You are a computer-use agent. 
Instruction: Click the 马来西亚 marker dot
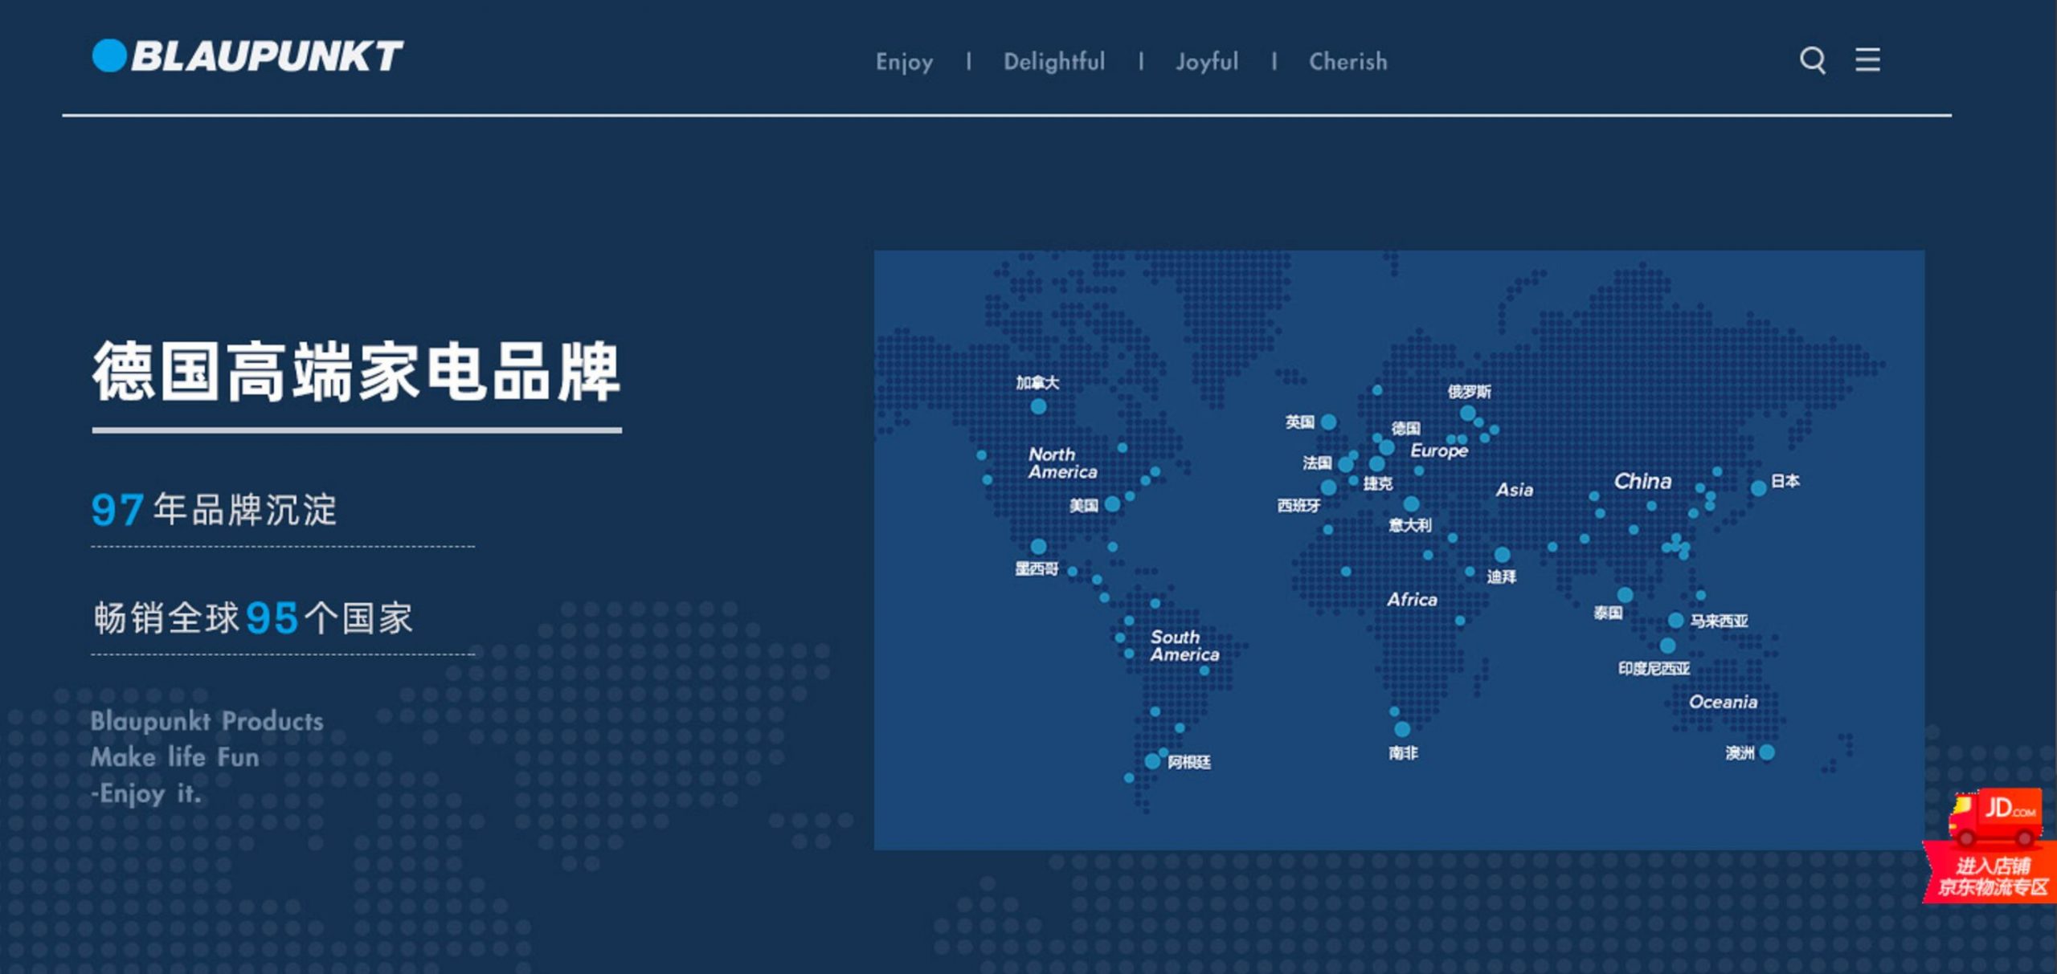click(x=1675, y=621)
